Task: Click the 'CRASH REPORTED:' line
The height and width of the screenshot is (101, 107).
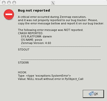Action: coord(31,33)
